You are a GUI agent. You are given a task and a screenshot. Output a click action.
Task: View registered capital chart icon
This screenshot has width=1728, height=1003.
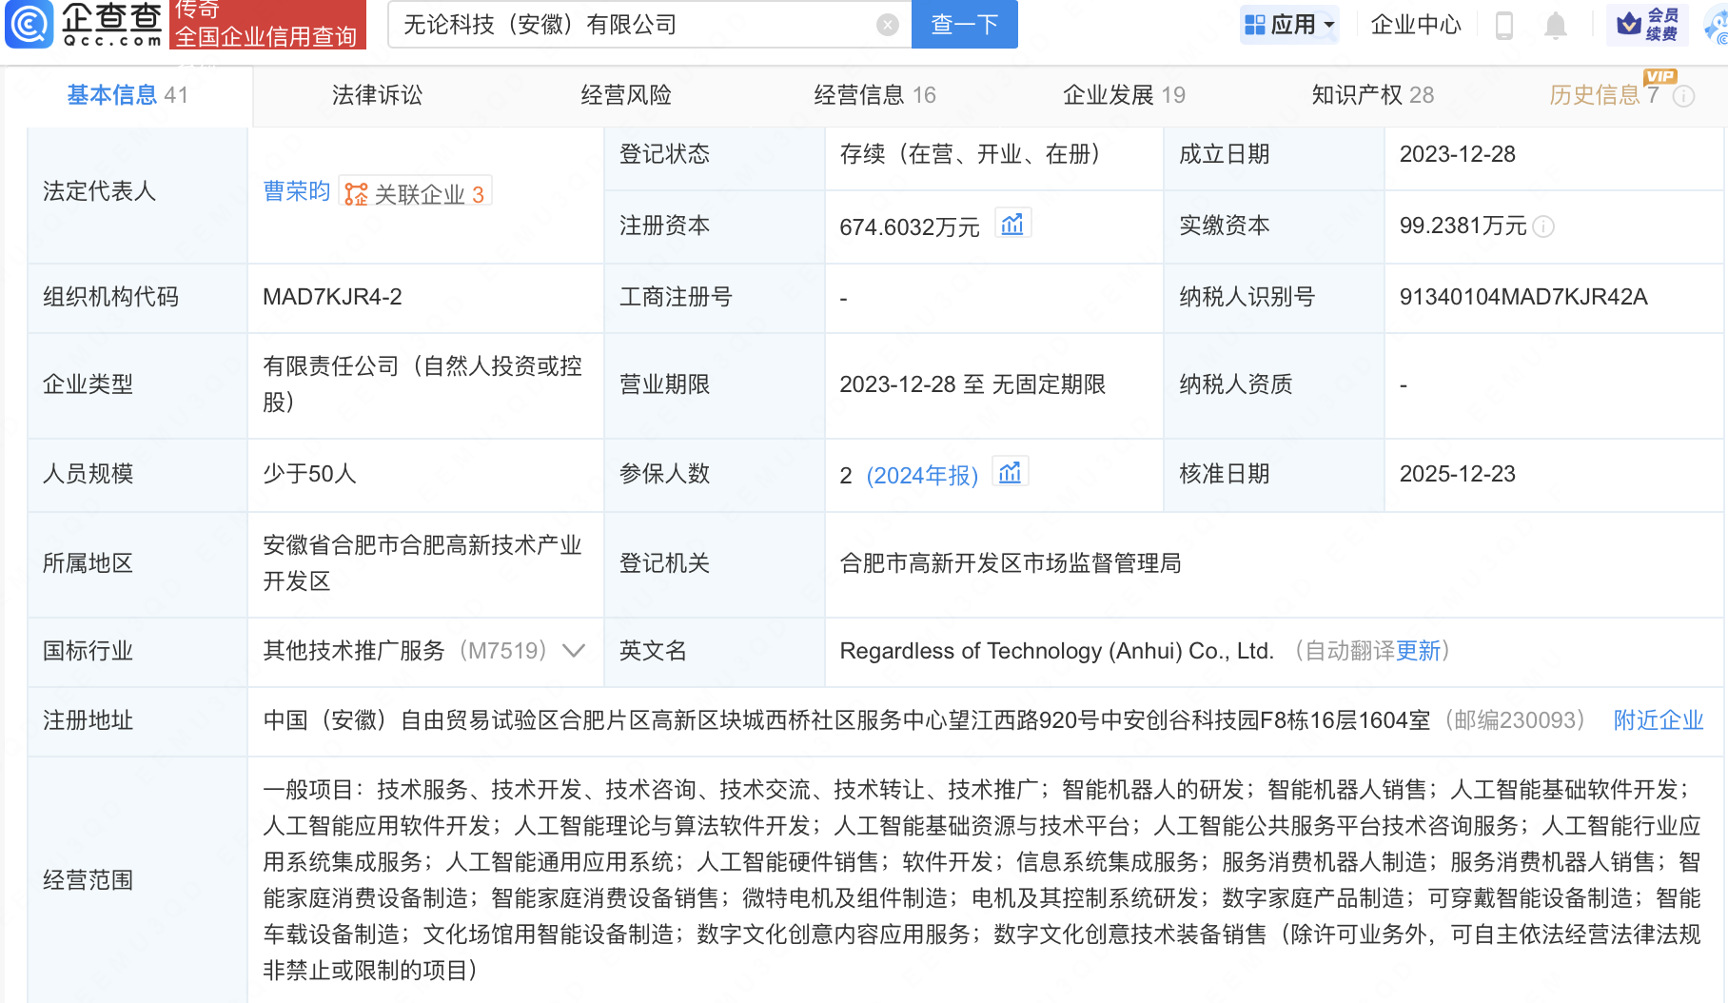(1012, 225)
